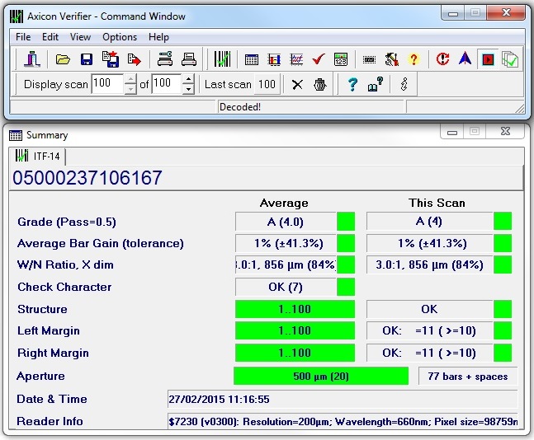Click the verifier scanner device icon
Viewport: 534px width, 440px height.
[x=32, y=59]
